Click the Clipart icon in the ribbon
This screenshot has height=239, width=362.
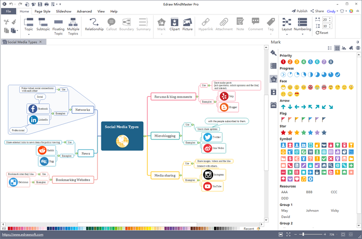pos(175,24)
